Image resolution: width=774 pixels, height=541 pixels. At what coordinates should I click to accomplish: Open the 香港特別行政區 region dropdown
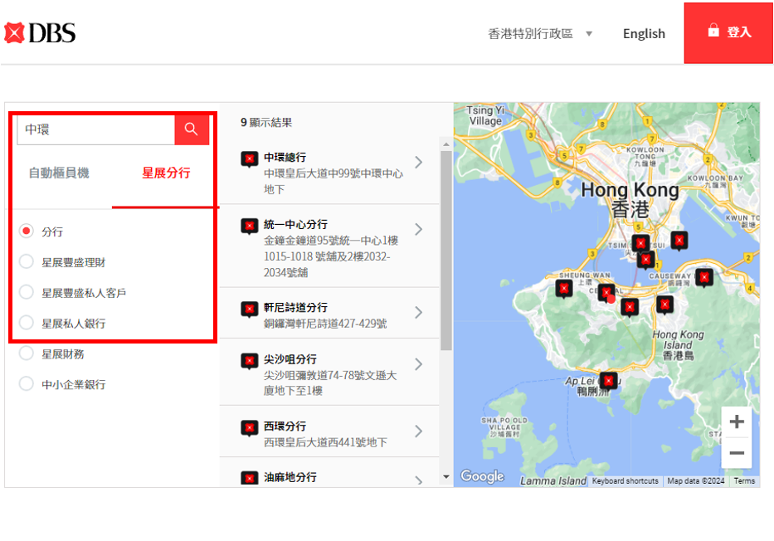click(541, 34)
